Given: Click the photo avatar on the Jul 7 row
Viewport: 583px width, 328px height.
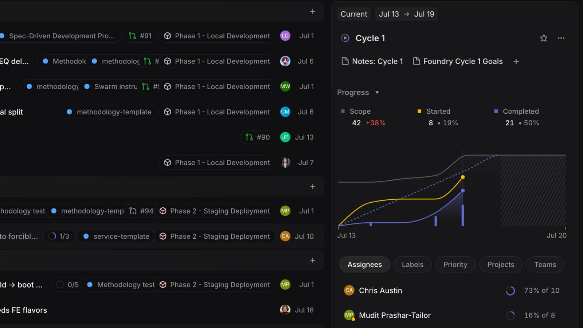Looking at the screenshot, I should coord(285,163).
